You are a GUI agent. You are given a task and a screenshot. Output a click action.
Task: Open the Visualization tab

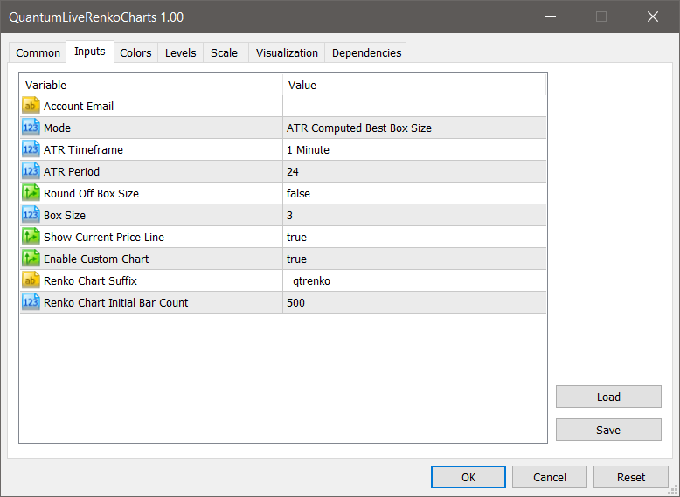point(287,52)
